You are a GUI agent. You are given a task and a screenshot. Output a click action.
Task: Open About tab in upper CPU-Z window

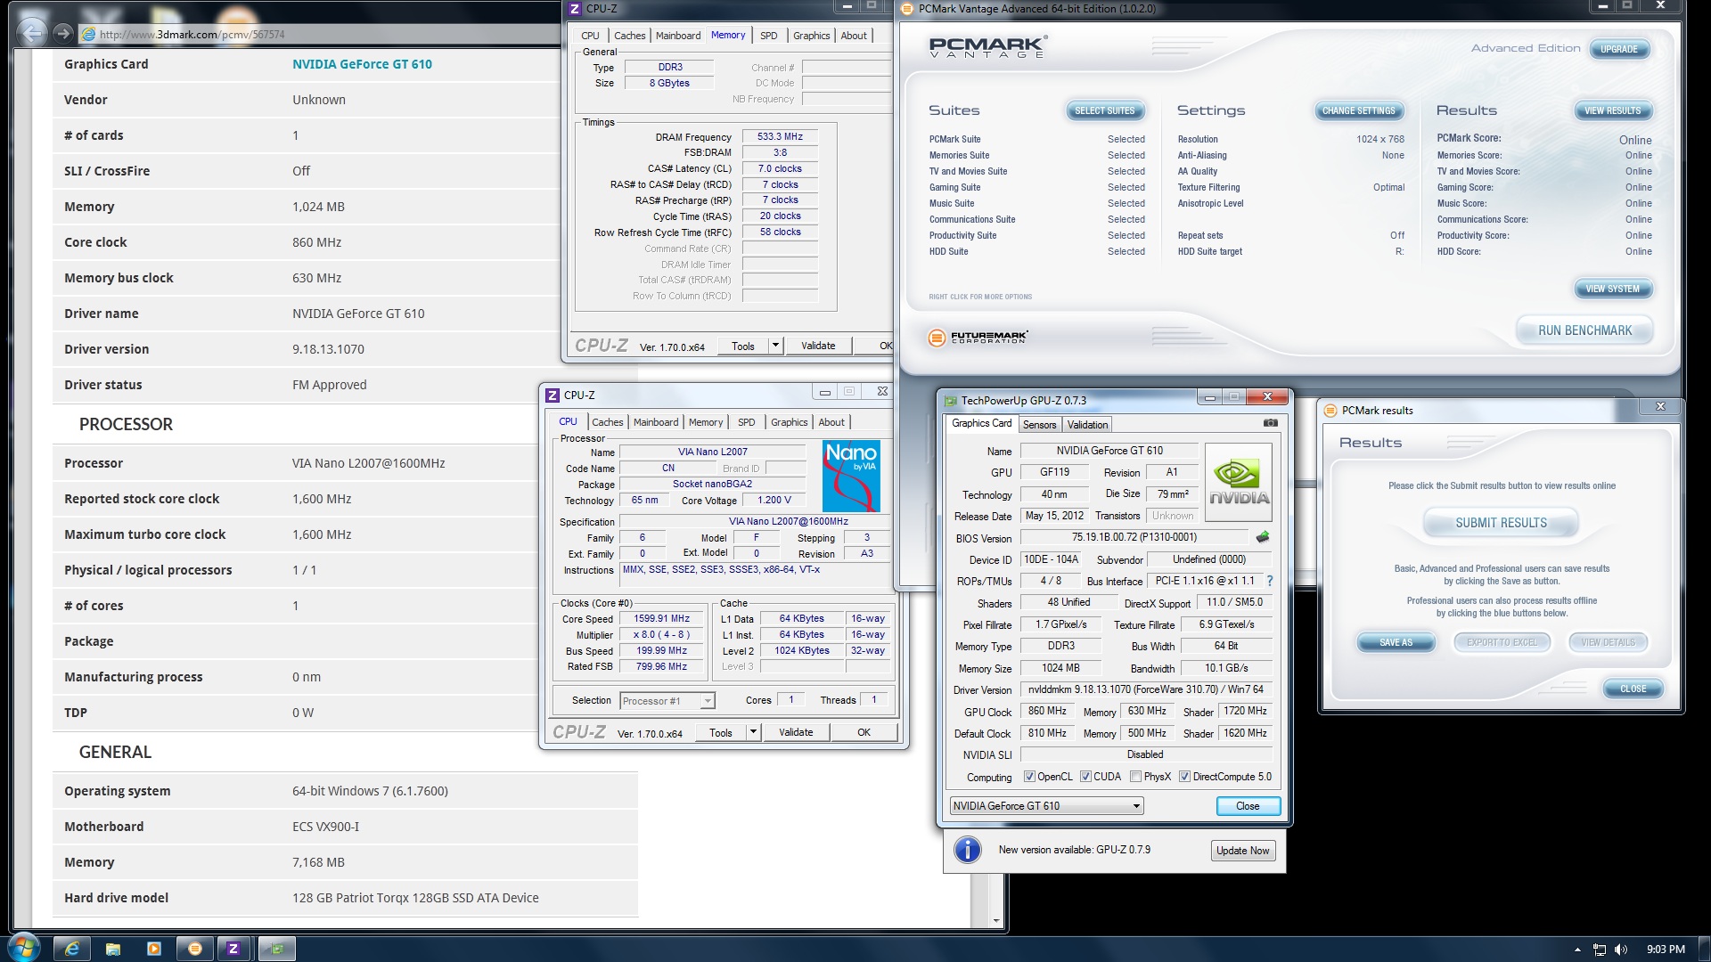pyautogui.click(x=853, y=36)
